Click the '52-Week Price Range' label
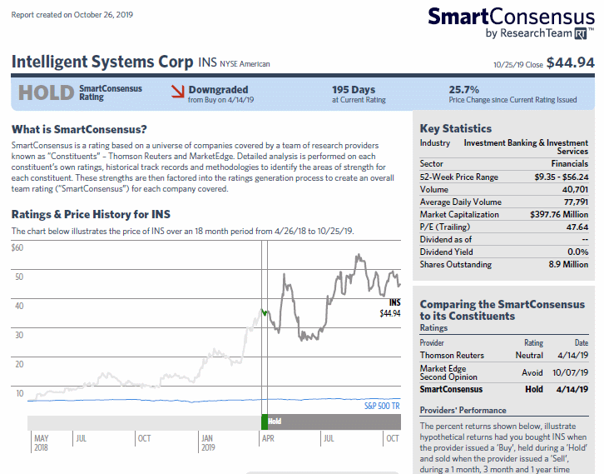This screenshot has height=474, width=604. coord(458,177)
